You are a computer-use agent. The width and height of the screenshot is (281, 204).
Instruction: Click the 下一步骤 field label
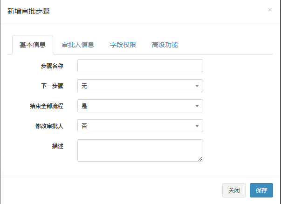(x=52, y=86)
